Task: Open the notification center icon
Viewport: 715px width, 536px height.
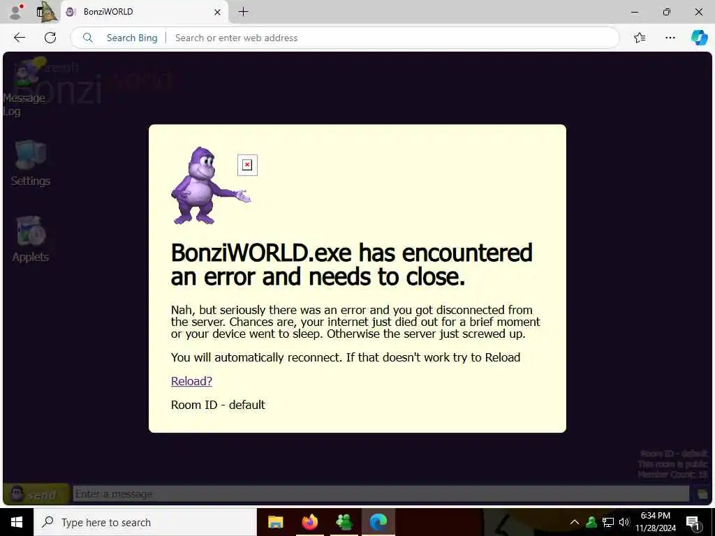Action: coord(693,523)
